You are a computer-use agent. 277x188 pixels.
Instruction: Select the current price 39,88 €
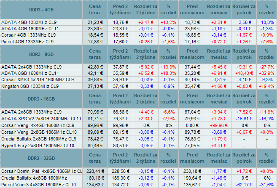click(95, 79)
